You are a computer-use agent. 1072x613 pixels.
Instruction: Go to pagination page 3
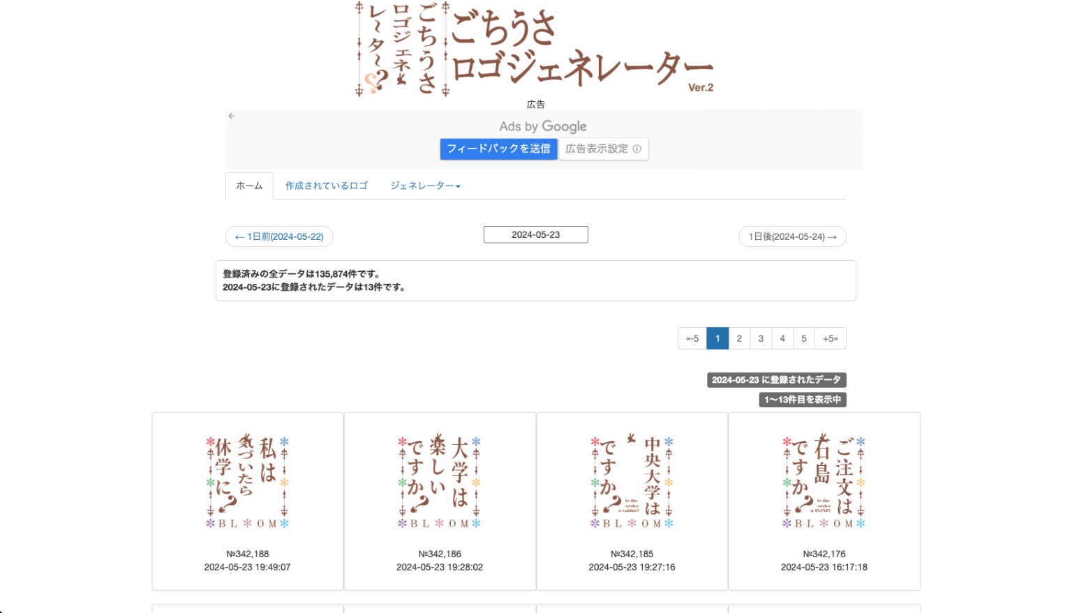pos(761,338)
